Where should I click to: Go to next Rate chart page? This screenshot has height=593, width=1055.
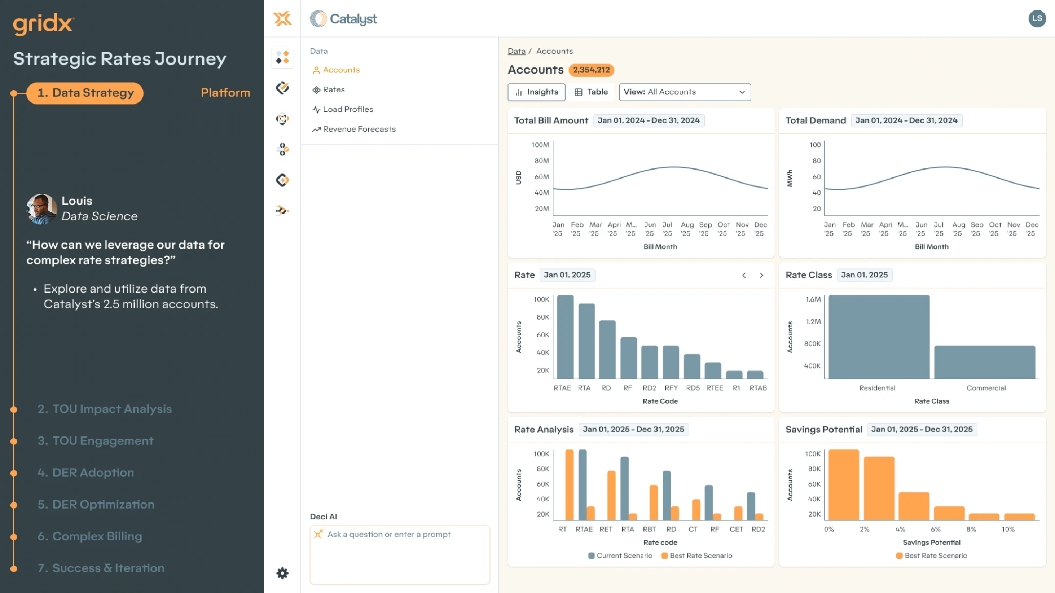pos(761,275)
